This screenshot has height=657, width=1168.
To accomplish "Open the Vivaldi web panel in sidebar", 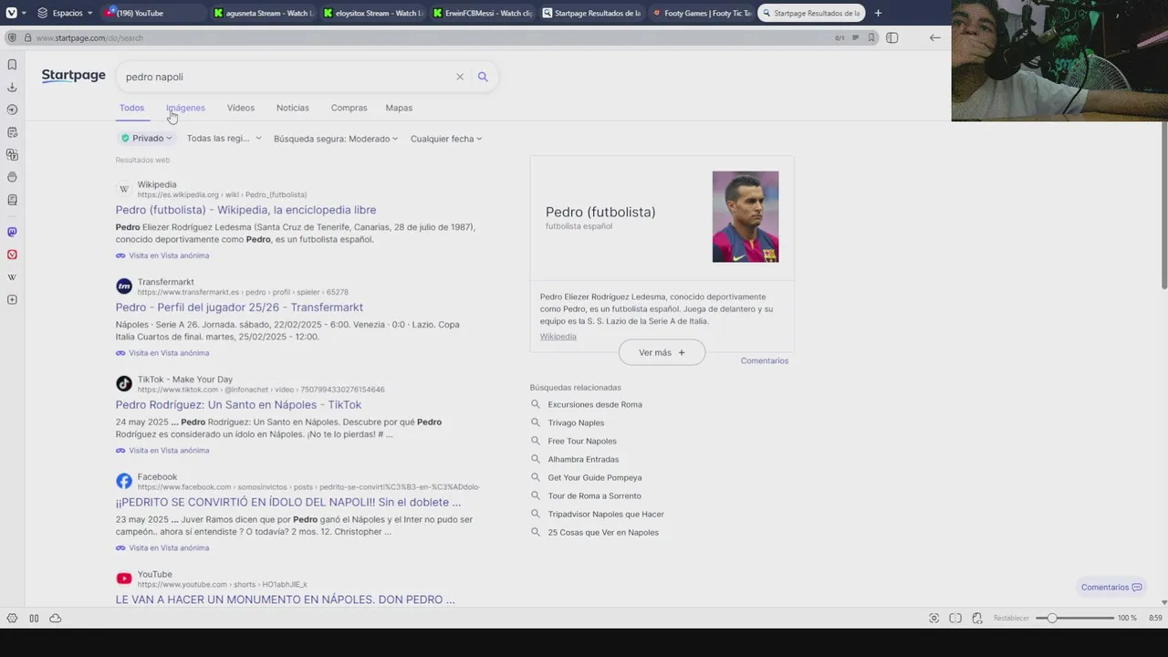I will [12, 255].
